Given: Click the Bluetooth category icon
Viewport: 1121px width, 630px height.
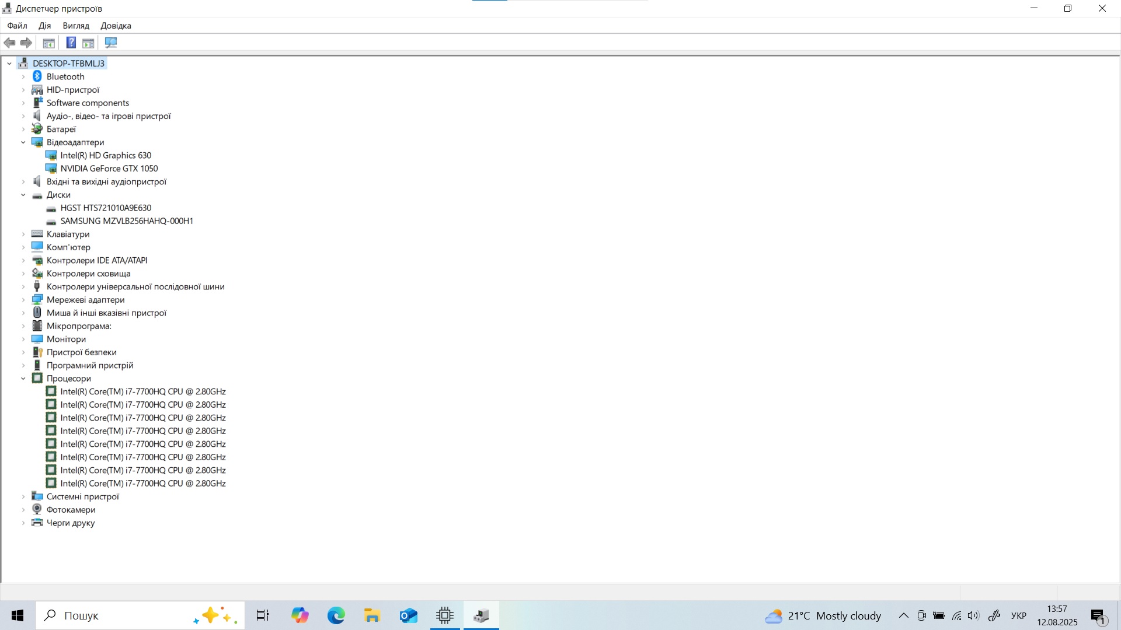Looking at the screenshot, I should pos(37,76).
